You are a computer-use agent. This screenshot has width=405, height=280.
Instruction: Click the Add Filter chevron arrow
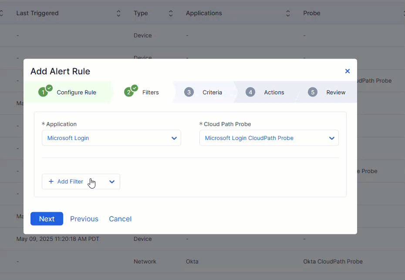112,182
